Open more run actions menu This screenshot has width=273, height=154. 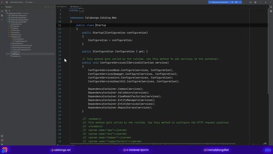tap(240, 2)
